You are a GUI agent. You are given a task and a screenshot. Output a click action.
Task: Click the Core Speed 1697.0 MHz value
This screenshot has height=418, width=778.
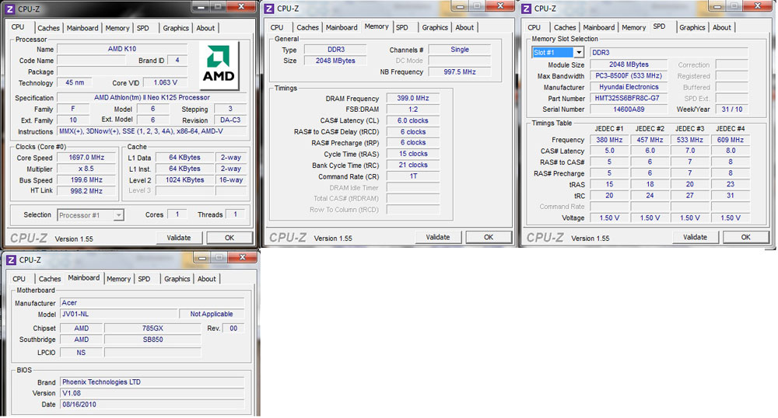coord(87,158)
